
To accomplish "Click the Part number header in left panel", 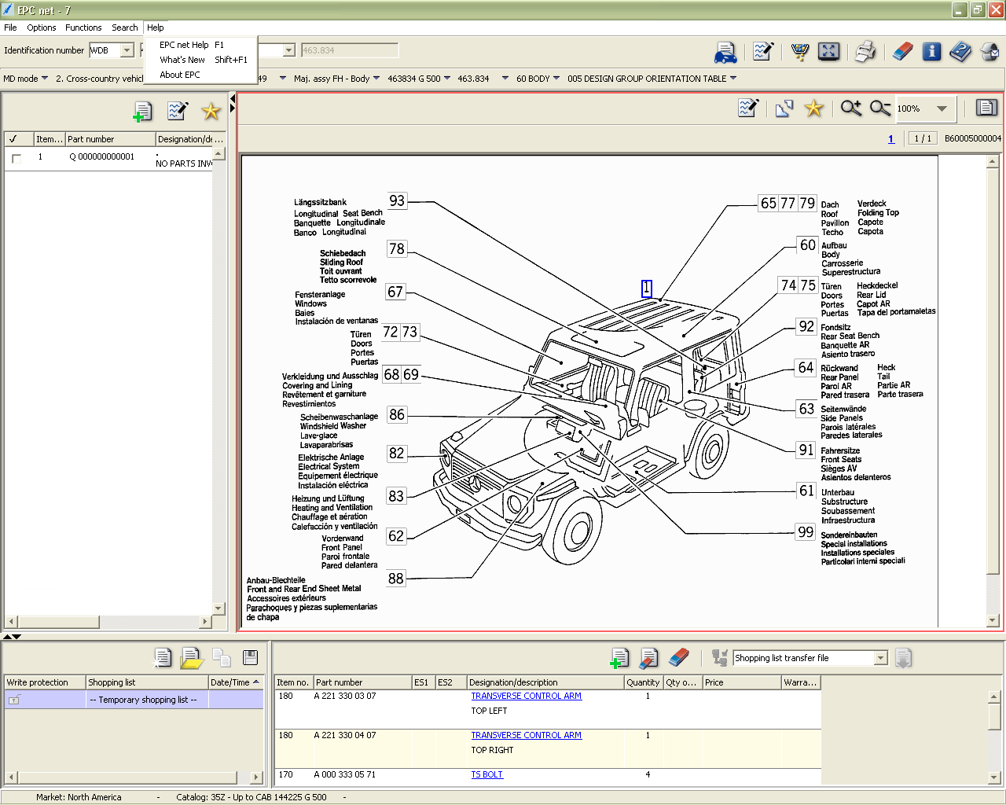I will 110,139.
